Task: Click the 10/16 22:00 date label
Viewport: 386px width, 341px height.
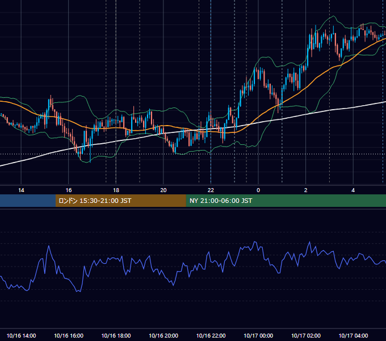Action: [x=211, y=335]
